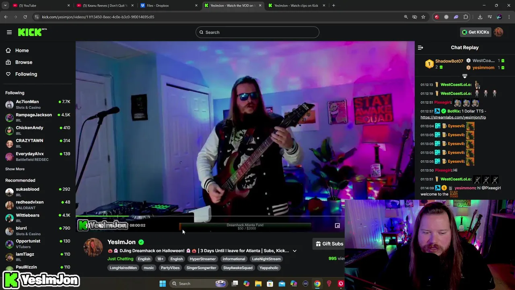Select the 18+ tag
Screen dimensions: 515x290
pyautogui.click(x=160, y=259)
